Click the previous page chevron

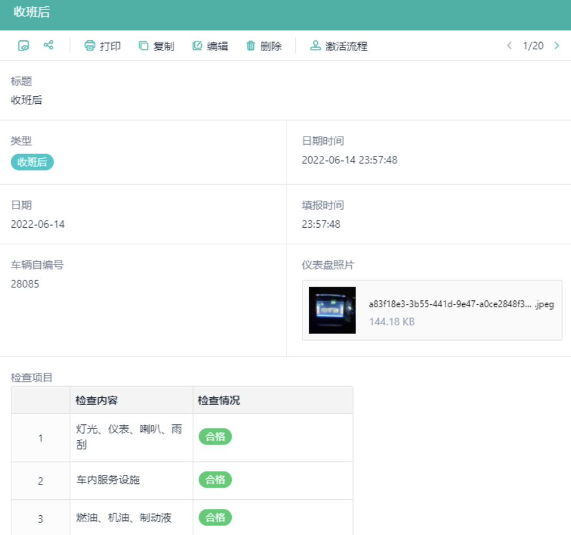click(509, 46)
